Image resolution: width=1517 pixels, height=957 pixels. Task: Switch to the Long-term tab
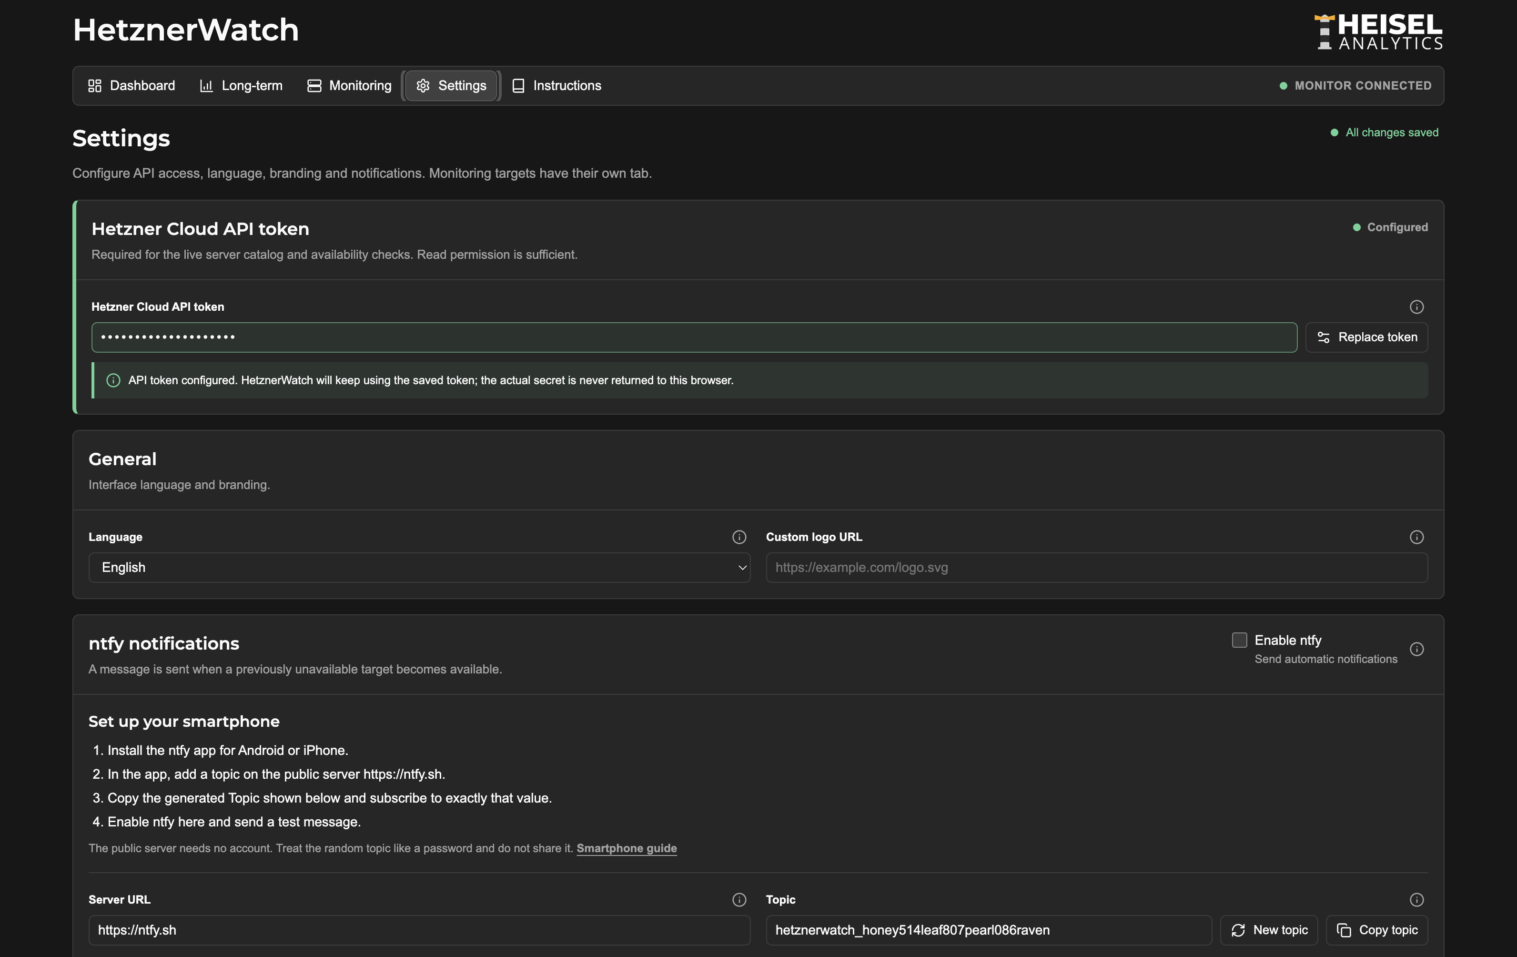241,86
